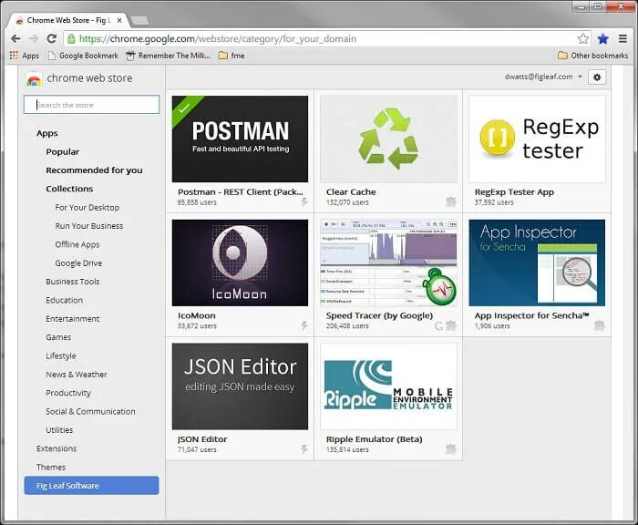Open the Apps grid shortcut in bookmarks bar
The width and height of the screenshot is (638, 525).
point(25,56)
